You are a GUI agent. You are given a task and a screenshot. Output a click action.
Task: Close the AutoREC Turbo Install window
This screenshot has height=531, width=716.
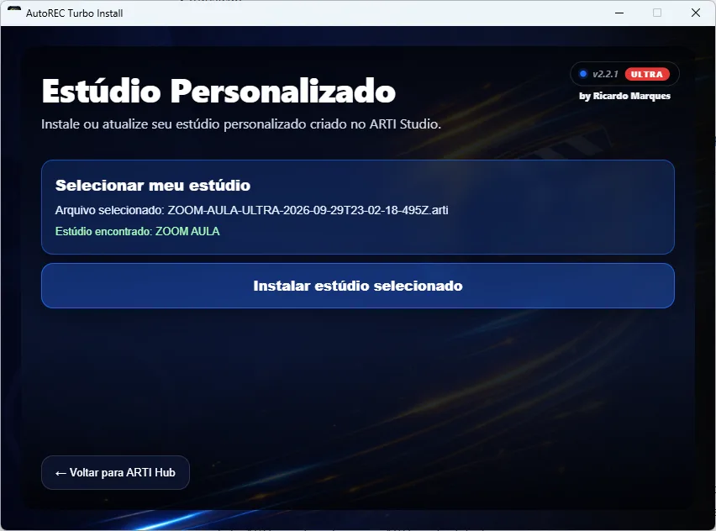pos(696,13)
